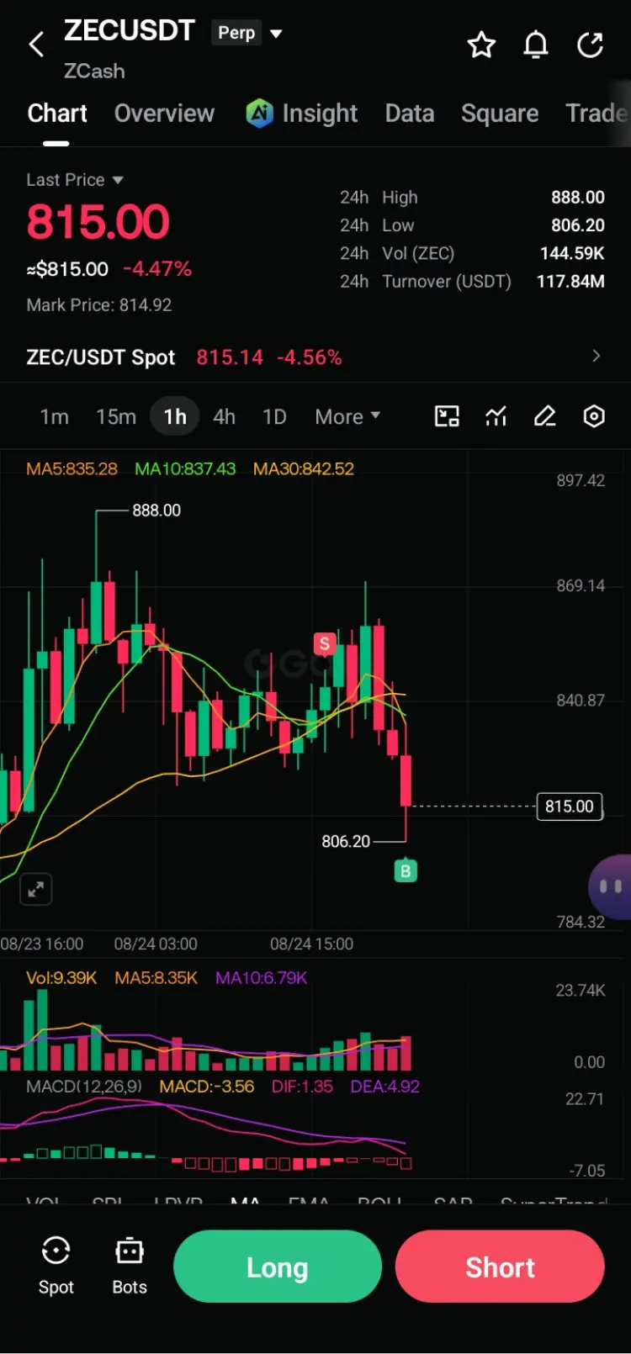Tap the volume MA5:8.35K label
The height and width of the screenshot is (1354, 631).
156,978
